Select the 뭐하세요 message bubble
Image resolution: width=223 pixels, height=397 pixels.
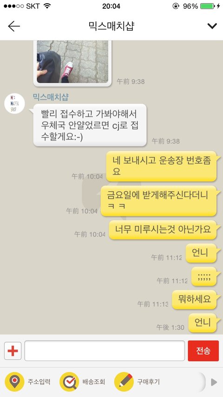[x=194, y=299]
